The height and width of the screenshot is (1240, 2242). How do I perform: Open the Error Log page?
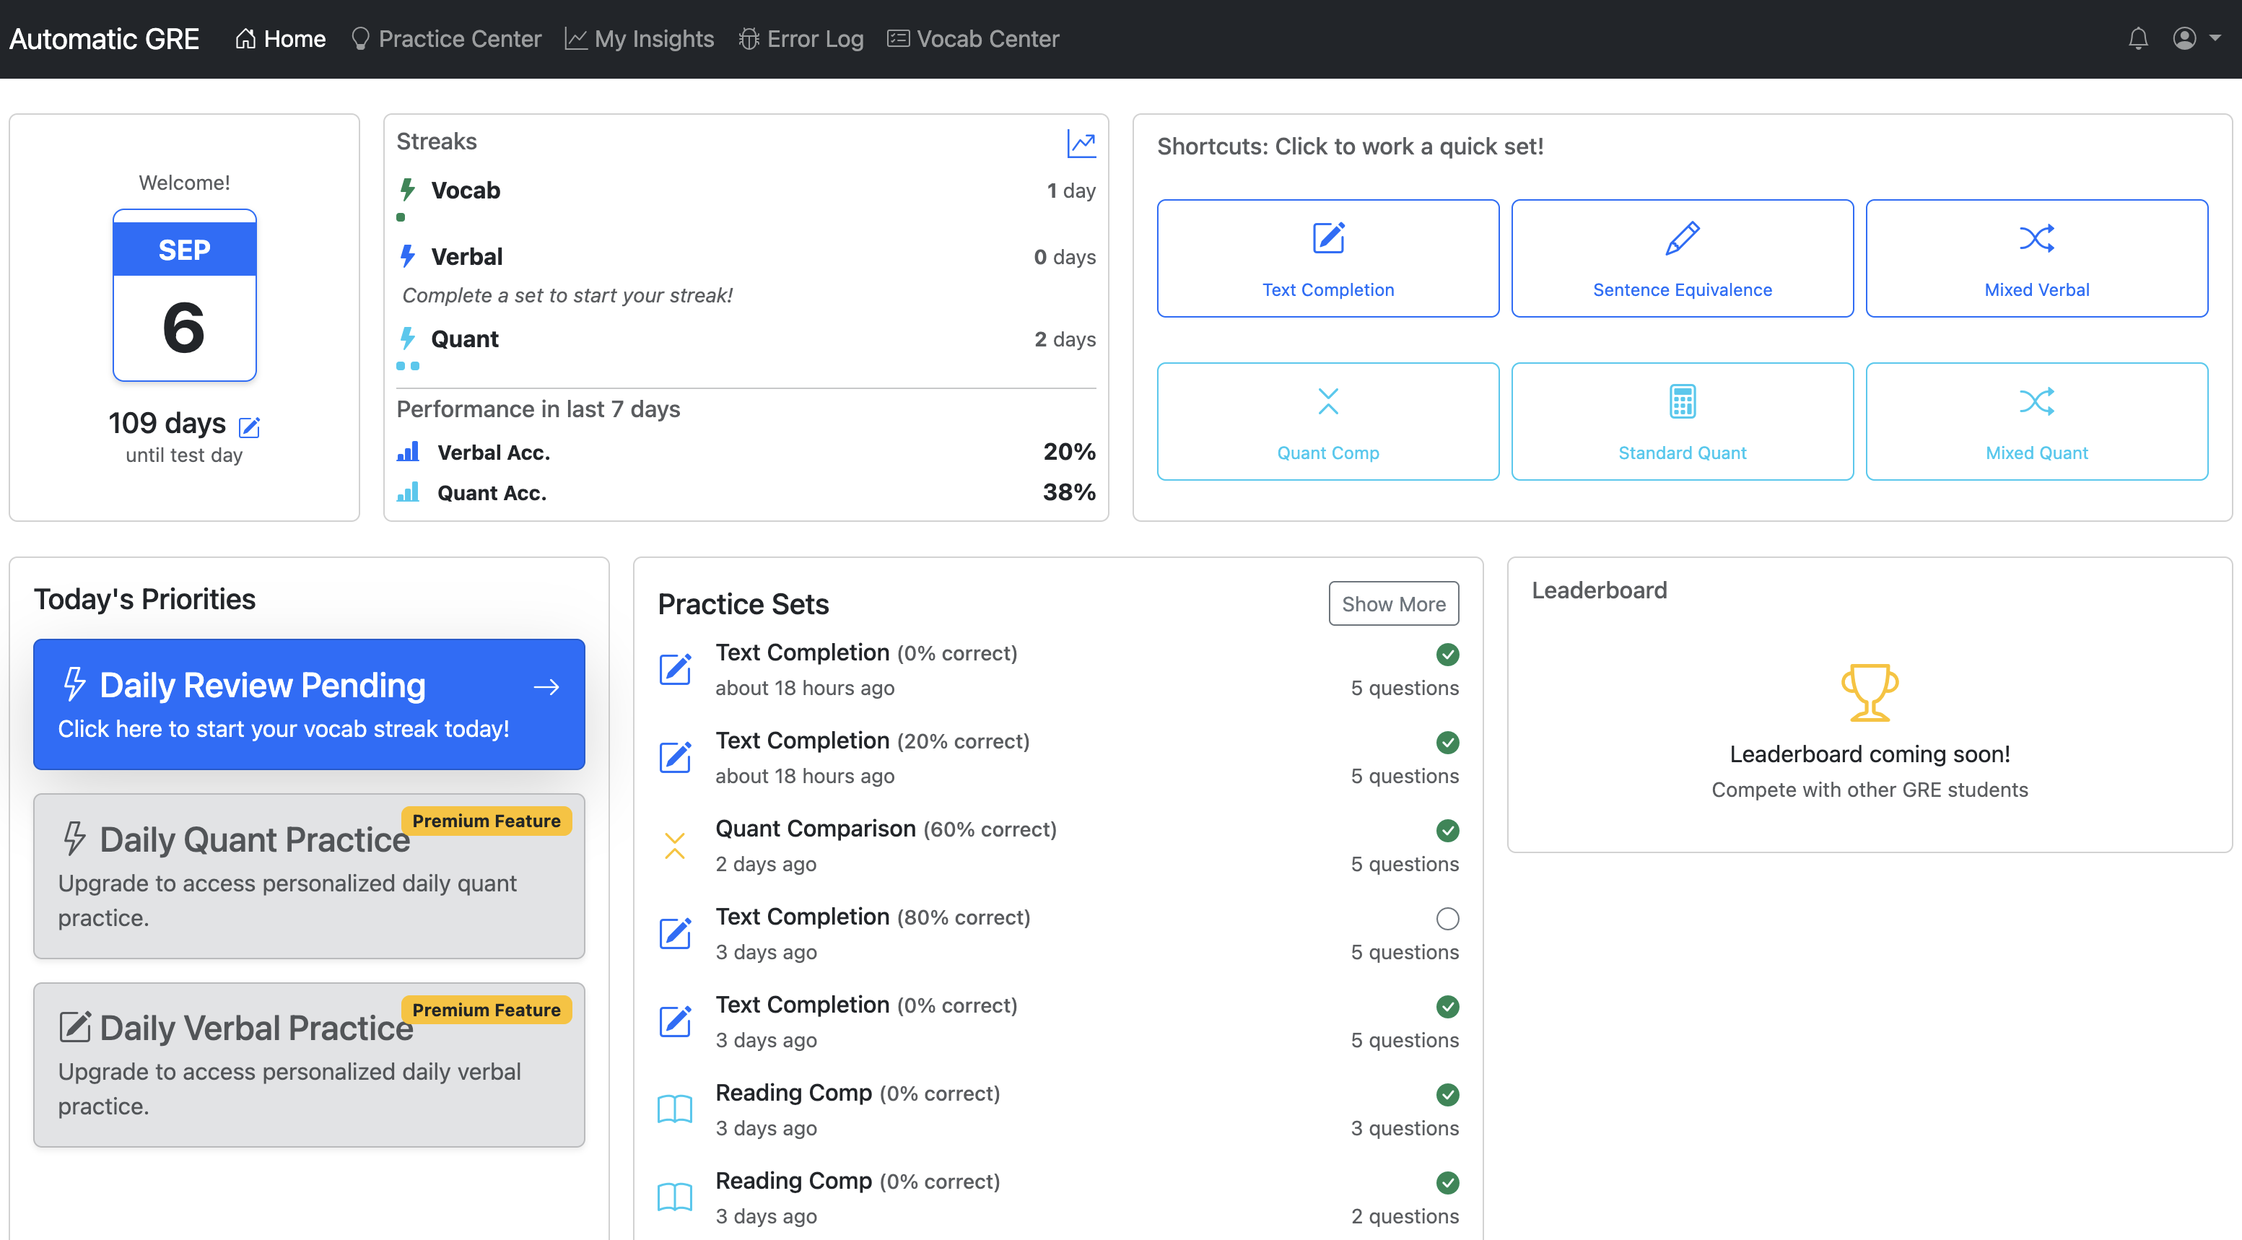(801, 38)
